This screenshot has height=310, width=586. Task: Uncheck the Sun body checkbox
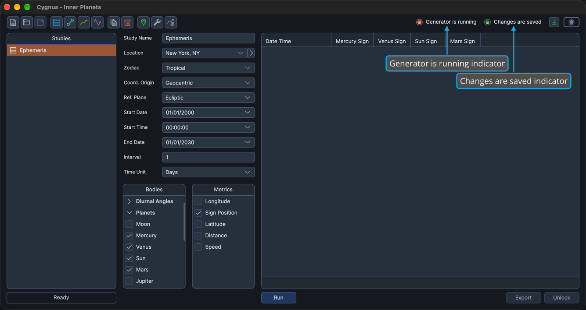click(129, 258)
